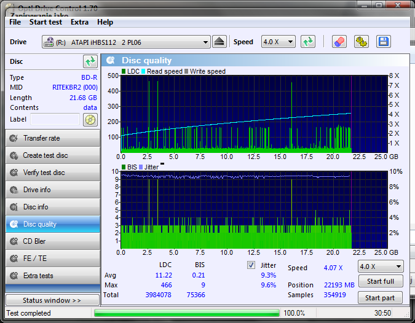Click the Extra tests icon

(x=14, y=276)
